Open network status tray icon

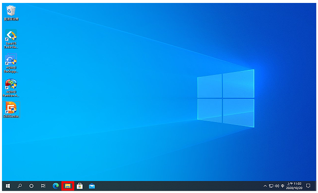(271, 186)
